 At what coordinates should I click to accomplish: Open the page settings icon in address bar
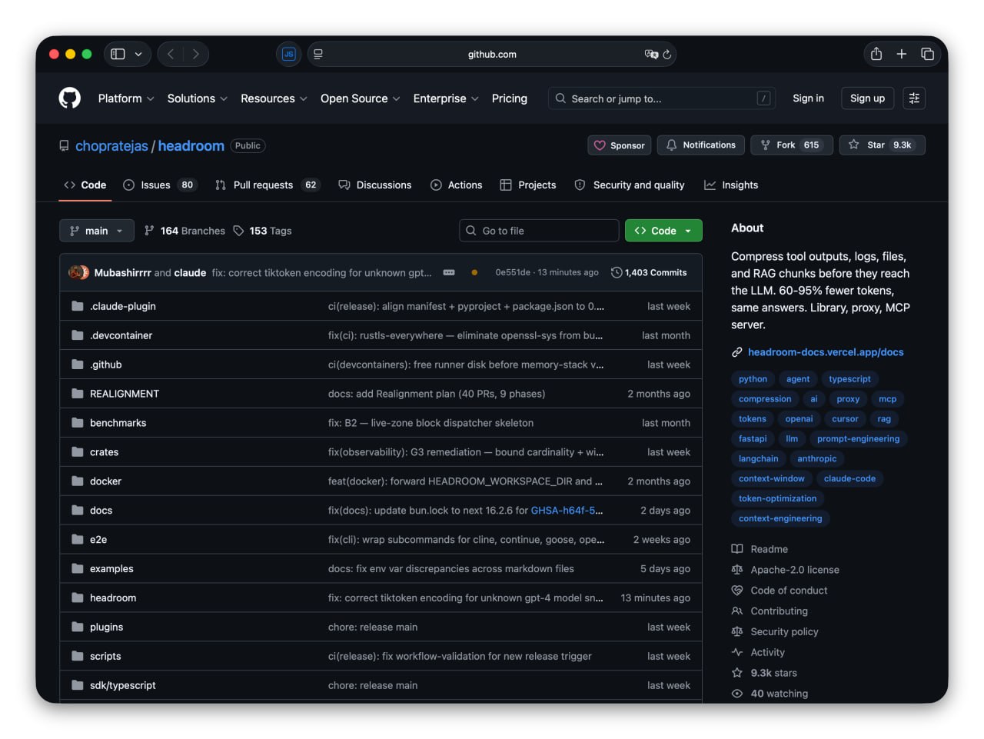[x=318, y=54]
